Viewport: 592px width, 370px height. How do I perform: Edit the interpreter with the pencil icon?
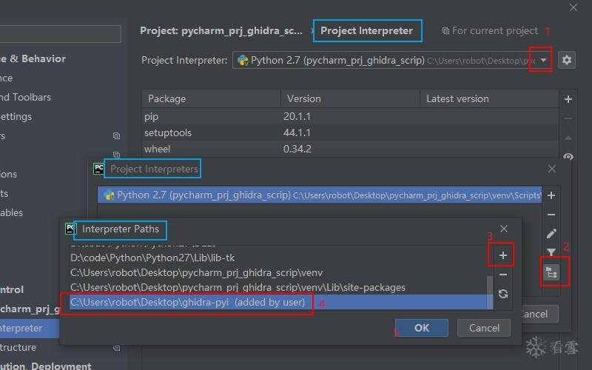click(x=551, y=234)
